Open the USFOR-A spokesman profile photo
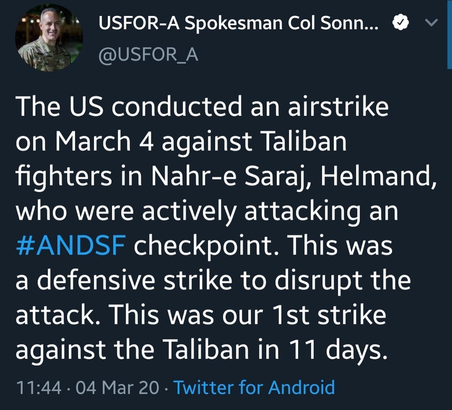This screenshot has height=410, width=452. coord(49,38)
